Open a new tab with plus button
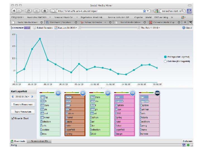This screenshot has width=201, height=150. [185, 22]
